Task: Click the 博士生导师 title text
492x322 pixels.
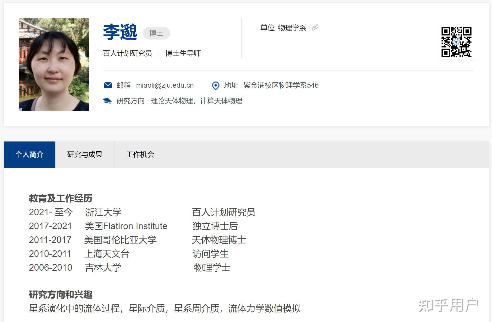Action: tap(183, 53)
